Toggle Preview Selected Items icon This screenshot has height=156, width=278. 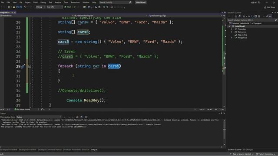[x=270, y=16]
